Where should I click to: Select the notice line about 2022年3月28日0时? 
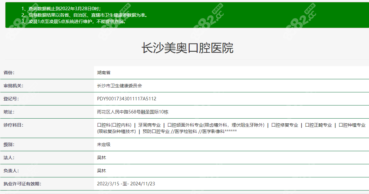pyautogui.click(x=61, y=9)
